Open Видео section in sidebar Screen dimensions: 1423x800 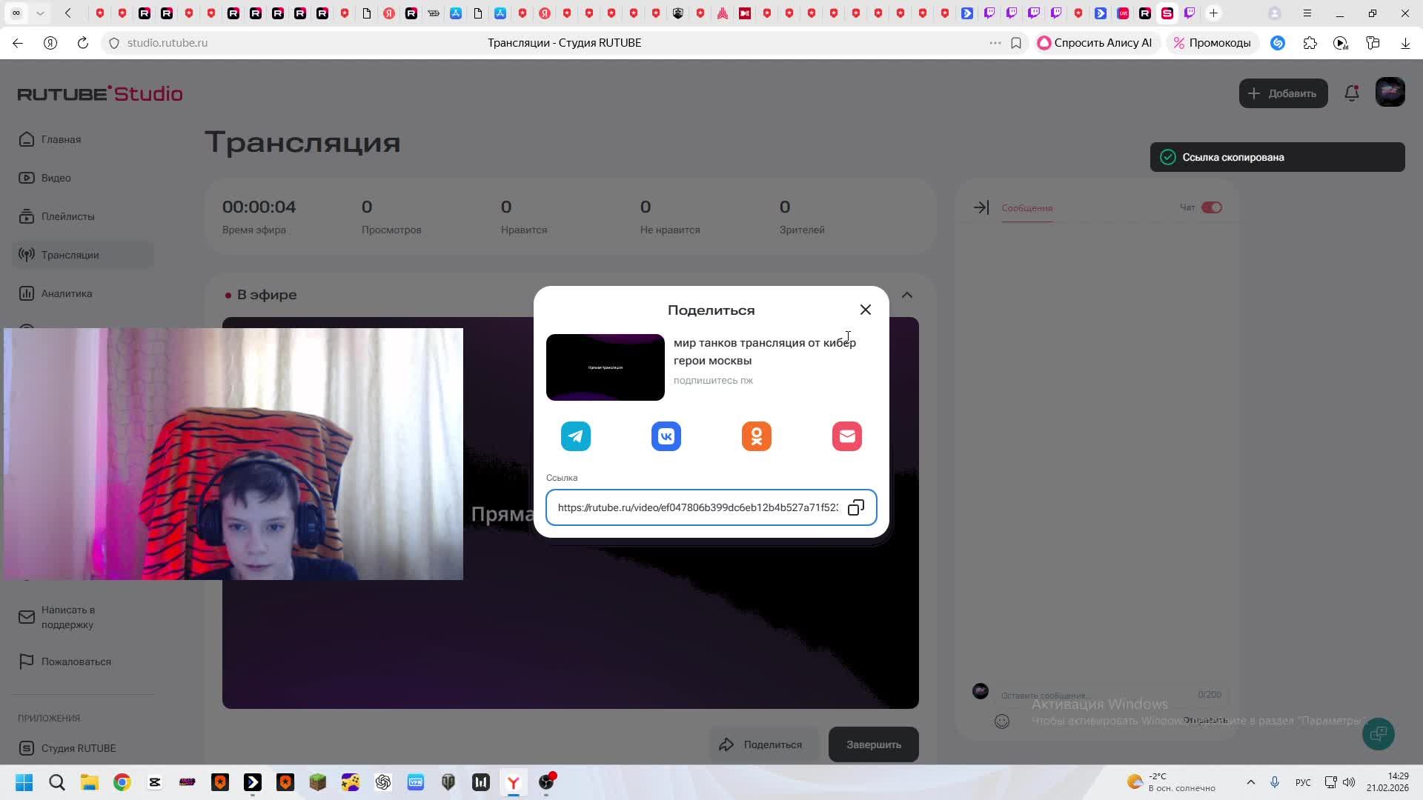[x=56, y=178]
